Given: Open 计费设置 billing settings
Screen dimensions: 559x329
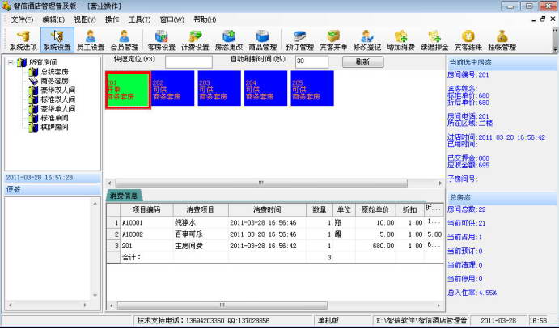Looking at the screenshot, I should point(195,40).
